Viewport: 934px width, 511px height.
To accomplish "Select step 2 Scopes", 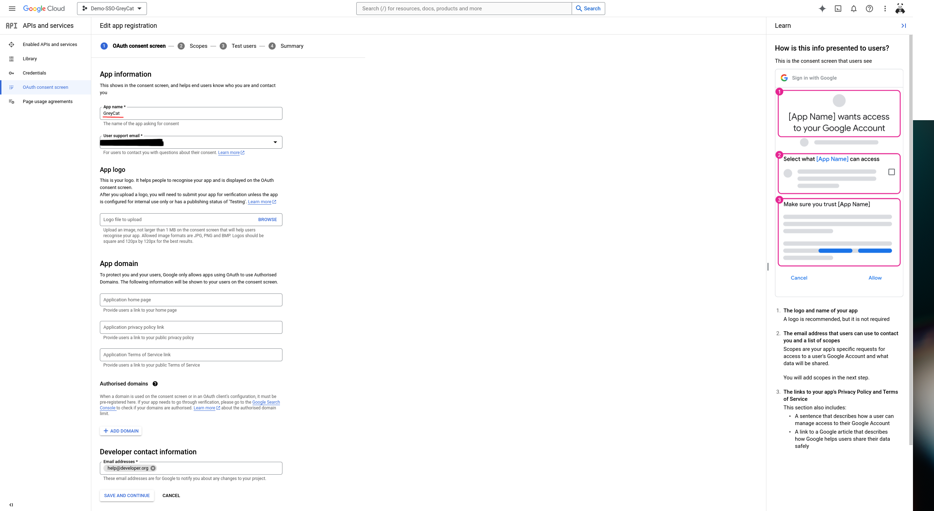I will (193, 46).
